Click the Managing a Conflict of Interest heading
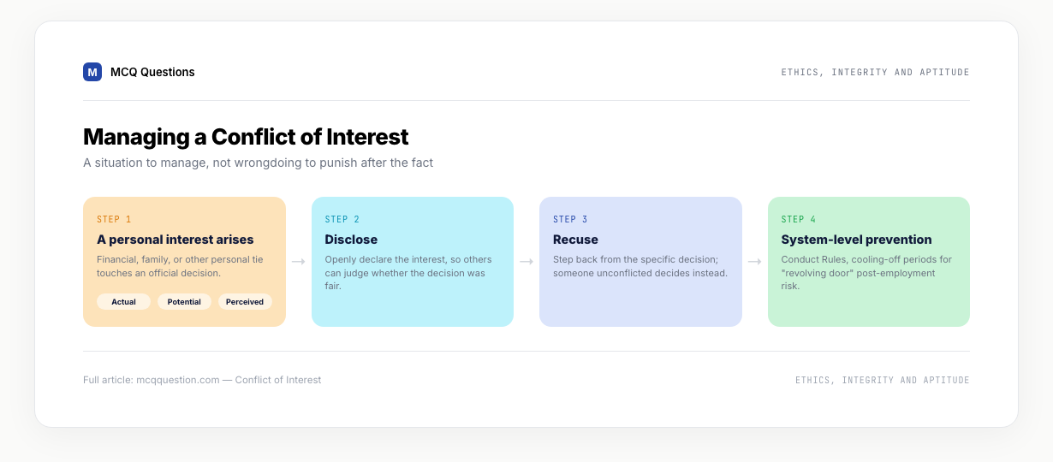1053x462 pixels. (x=246, y=137)
